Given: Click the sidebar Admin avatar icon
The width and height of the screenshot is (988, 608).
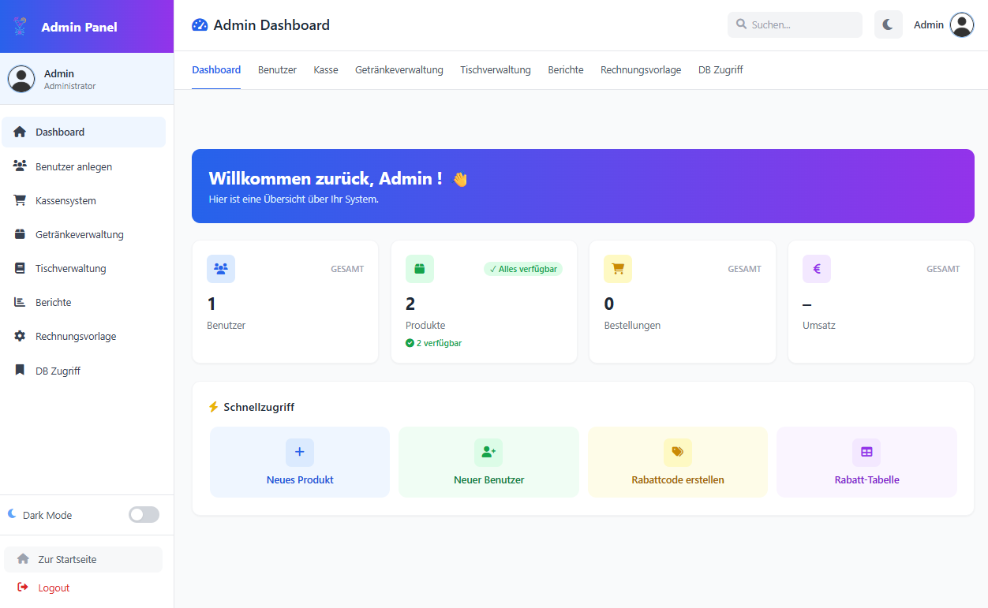Looking at the screenshot, I should point(21,79).
